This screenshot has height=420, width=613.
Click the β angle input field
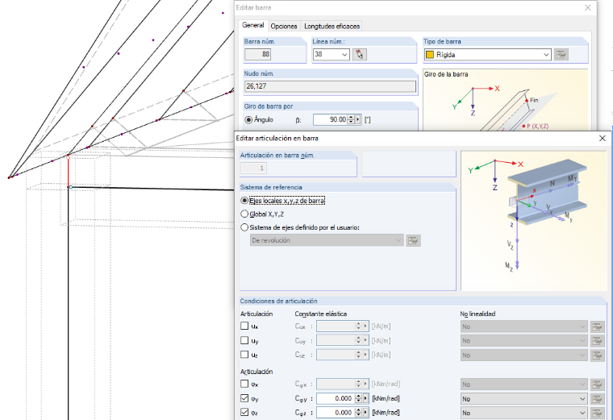click(331, 119)
